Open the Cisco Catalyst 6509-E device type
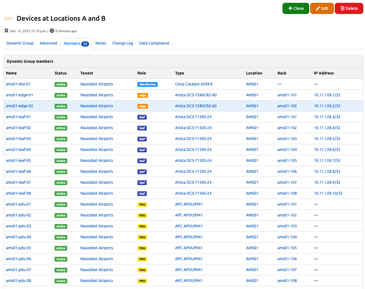The width and height of the screenshot is (365, 289). 194,84
